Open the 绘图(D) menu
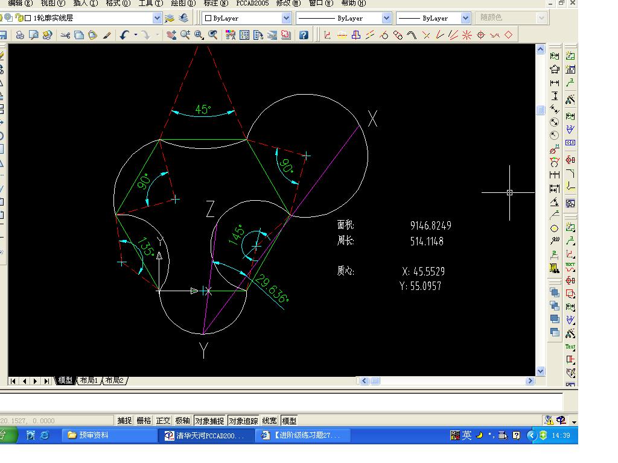 click(x=183, y=4)
